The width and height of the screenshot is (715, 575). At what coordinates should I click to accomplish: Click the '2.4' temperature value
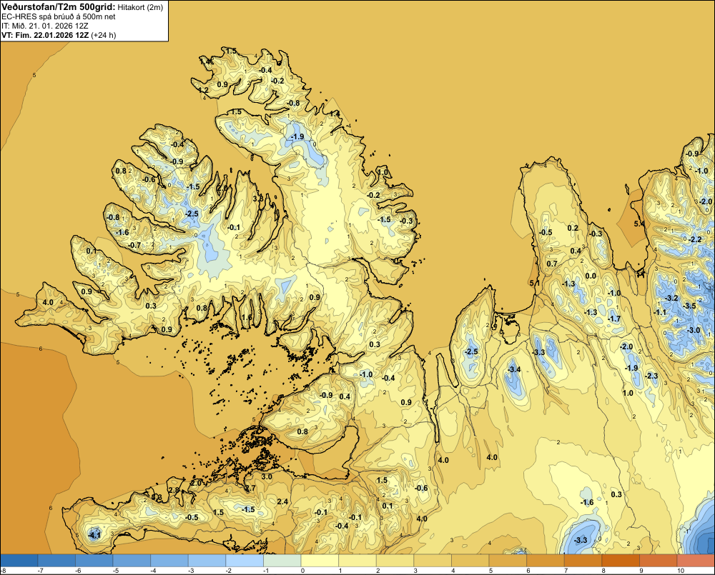pos(282,501)
